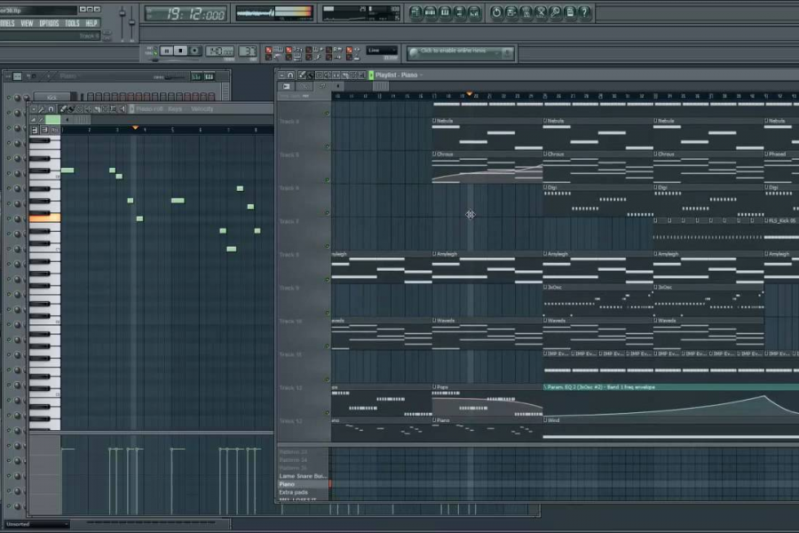Open the project info document icon
799x533 pixels.
(570, 12)
